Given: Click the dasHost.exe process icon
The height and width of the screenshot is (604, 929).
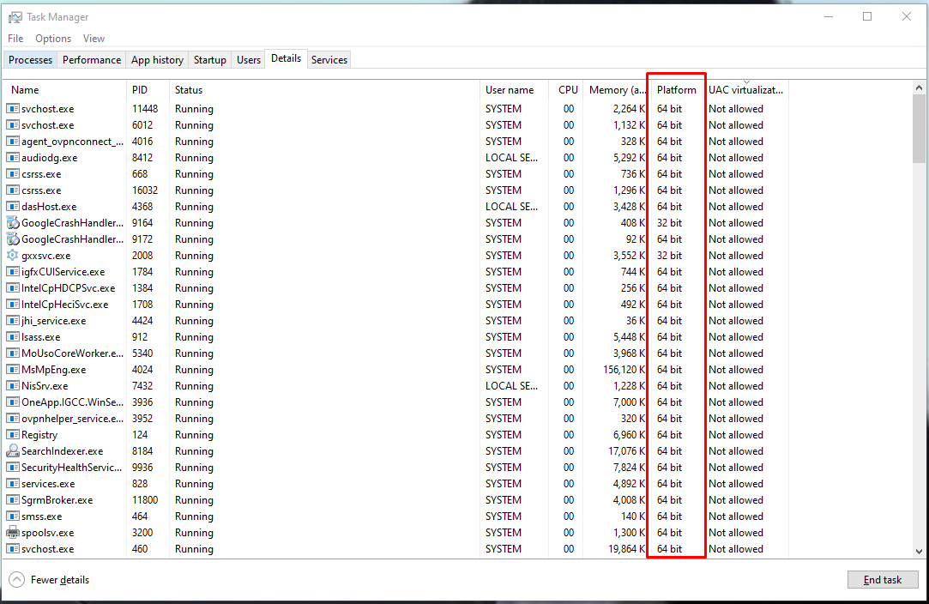Looking at the screenshot, I should tap(13, 206).
